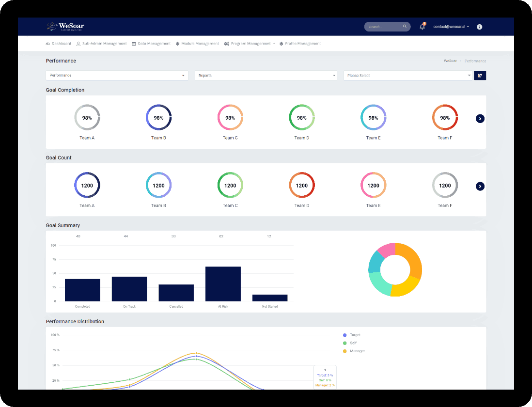Go to Data Management
This screenshot has height=407, width=532.
coord(151,44)
